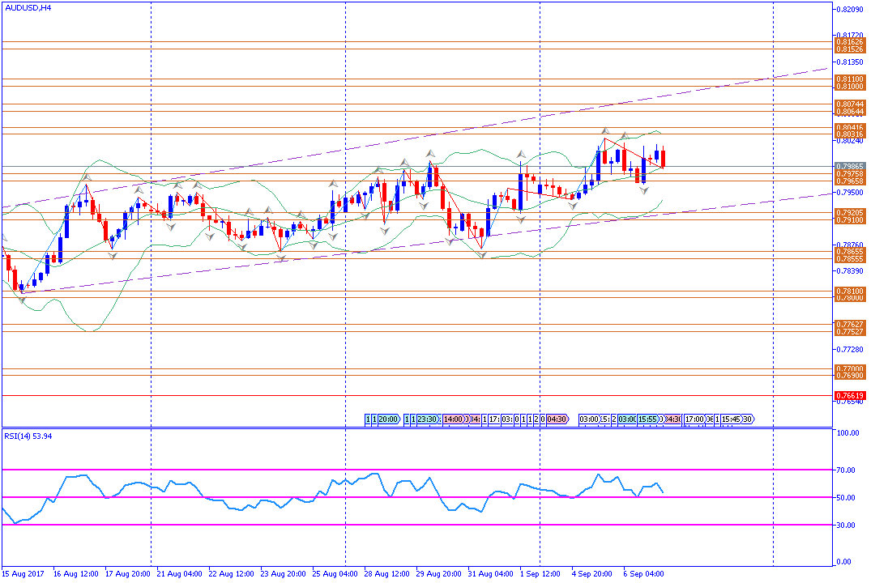Screen dimensions: 875x583
Task: Select the 0.77000 price level tag
Action: [847, 368]
